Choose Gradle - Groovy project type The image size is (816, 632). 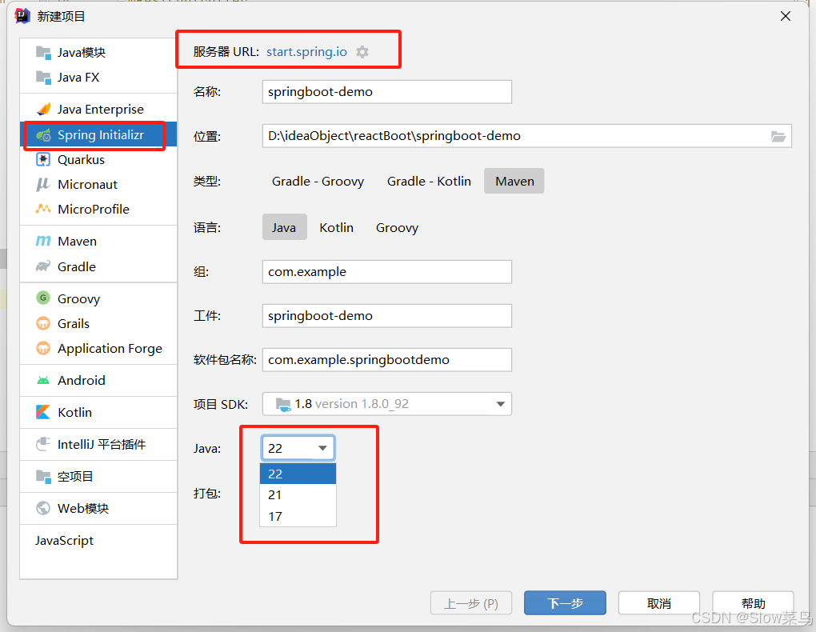[318, 181]
